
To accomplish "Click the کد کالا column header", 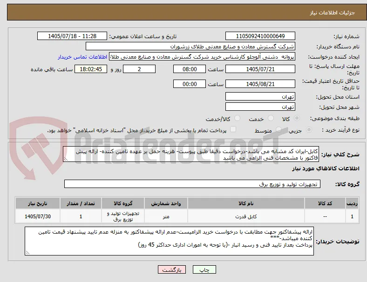I will tap(325, 203).
